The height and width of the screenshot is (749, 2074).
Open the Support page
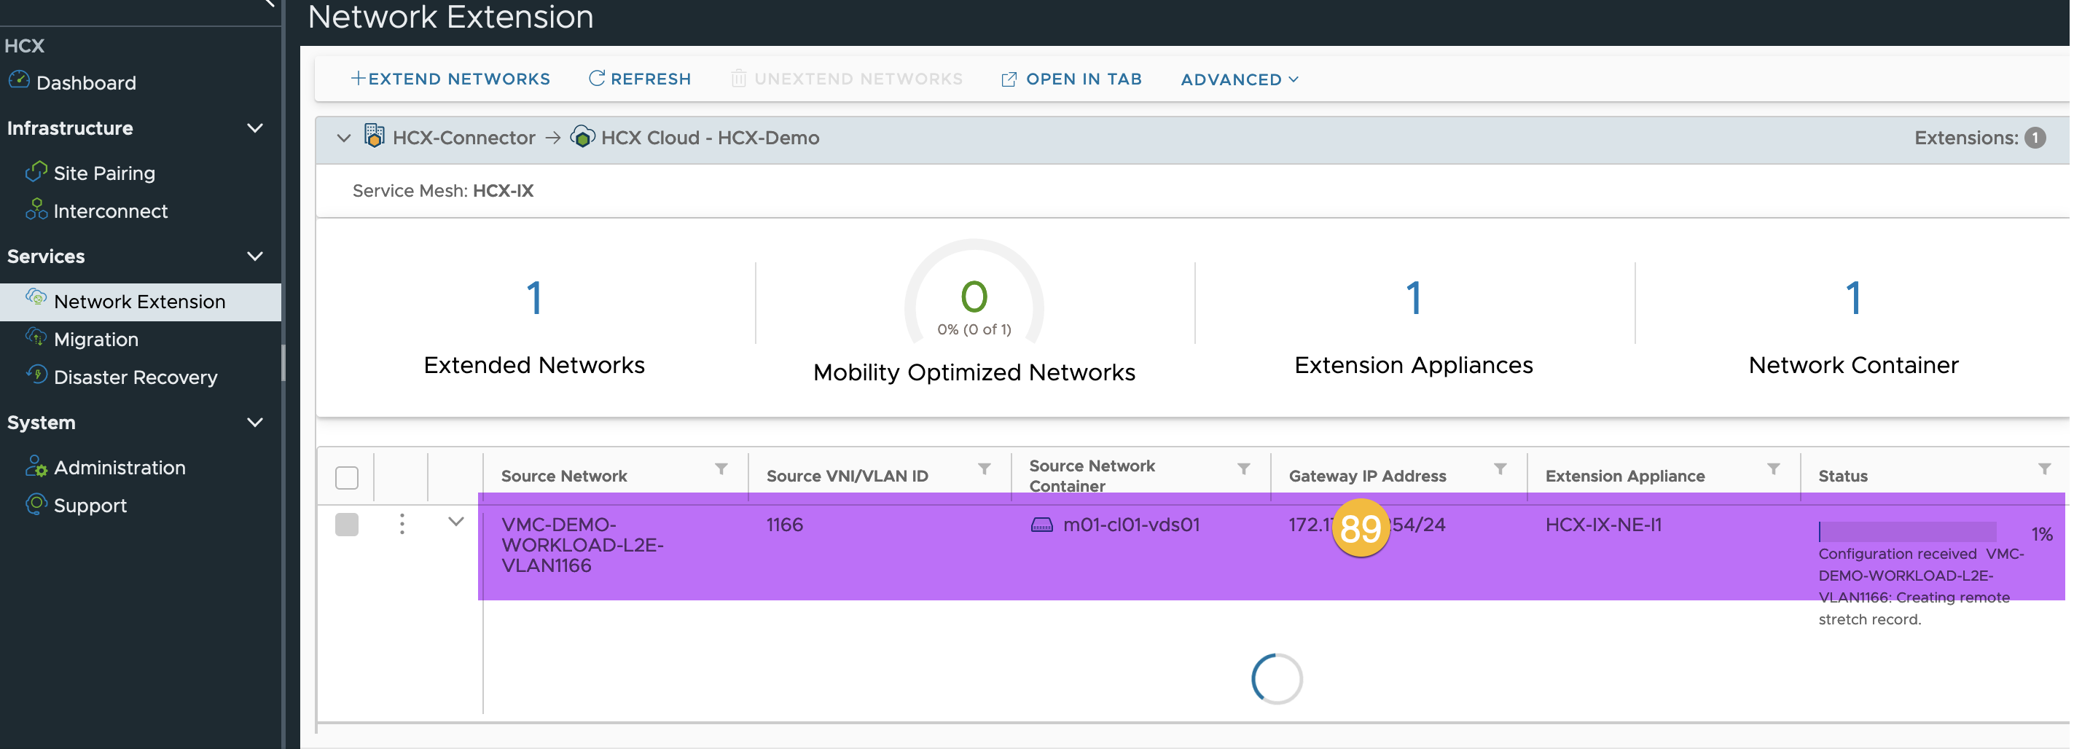click(90, 506)
